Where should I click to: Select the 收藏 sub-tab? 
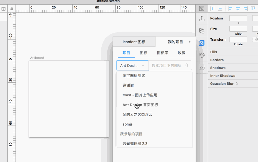[182, 53]
